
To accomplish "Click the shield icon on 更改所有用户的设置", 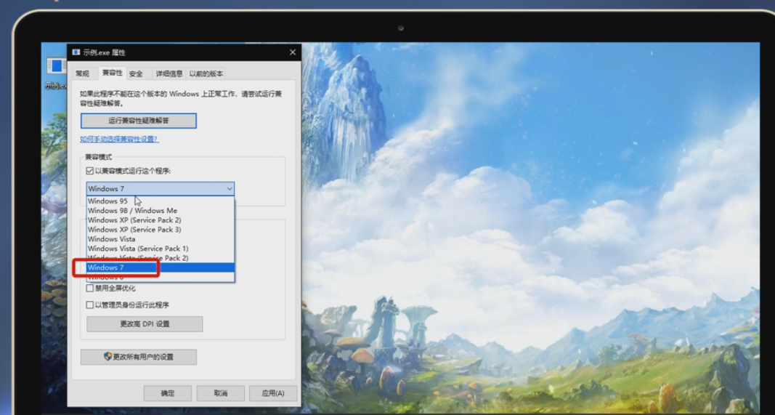I will [x=107, y=357].
